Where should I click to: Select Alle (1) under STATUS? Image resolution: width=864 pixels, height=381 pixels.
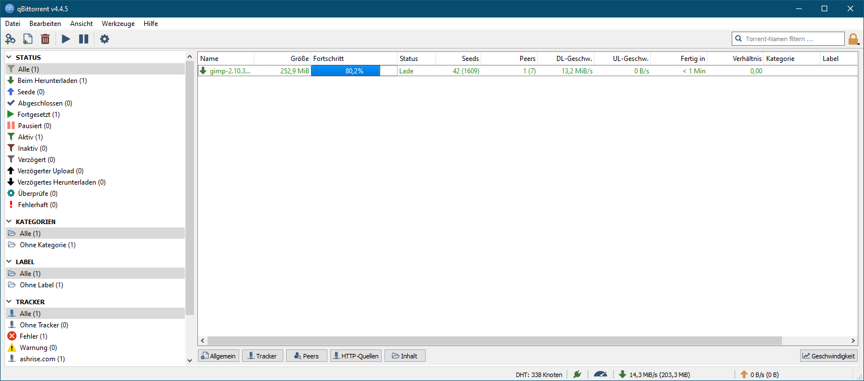(95, 69)
